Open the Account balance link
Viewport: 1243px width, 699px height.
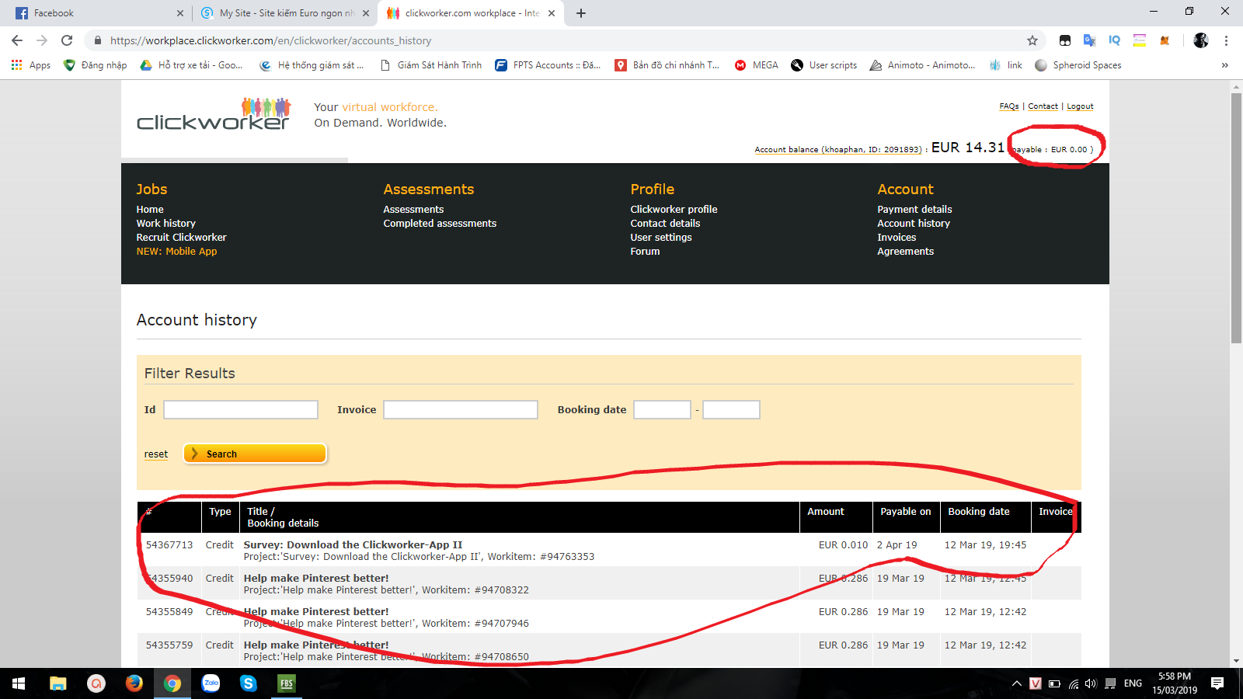click(x=838, y=150)
